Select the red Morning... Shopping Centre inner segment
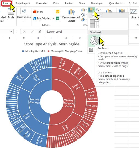The image size is (139, 149). coord(69,103)
